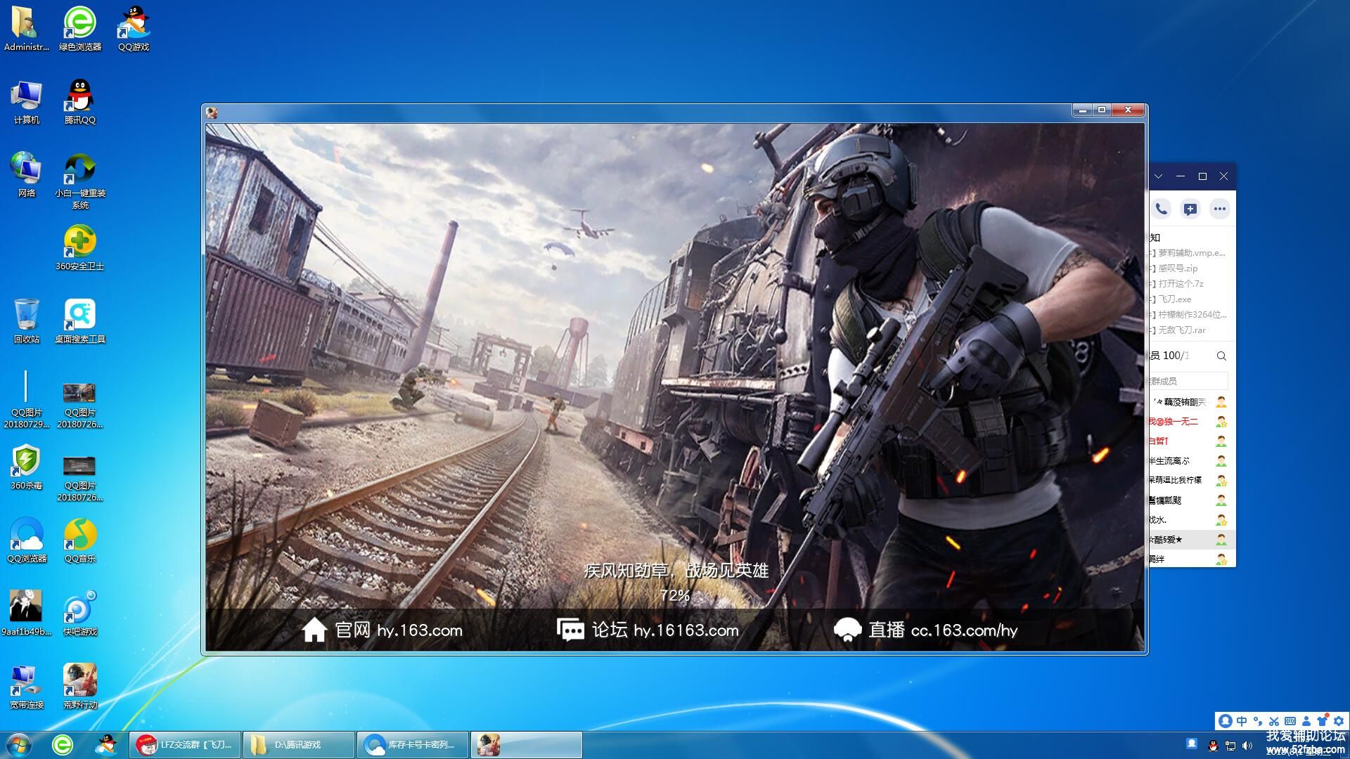
Task: Click the add-chat plus icon in QQ group window
Action: click(1190, 209)
